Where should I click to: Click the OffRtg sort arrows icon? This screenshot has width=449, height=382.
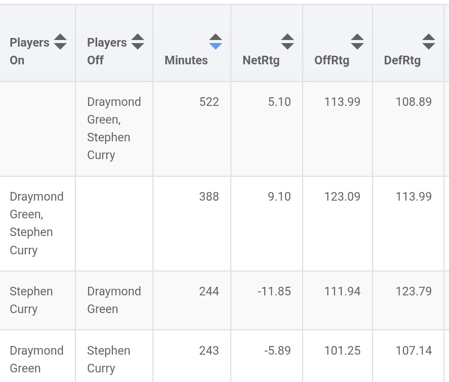pyautogui.click(x=357, y=42)
